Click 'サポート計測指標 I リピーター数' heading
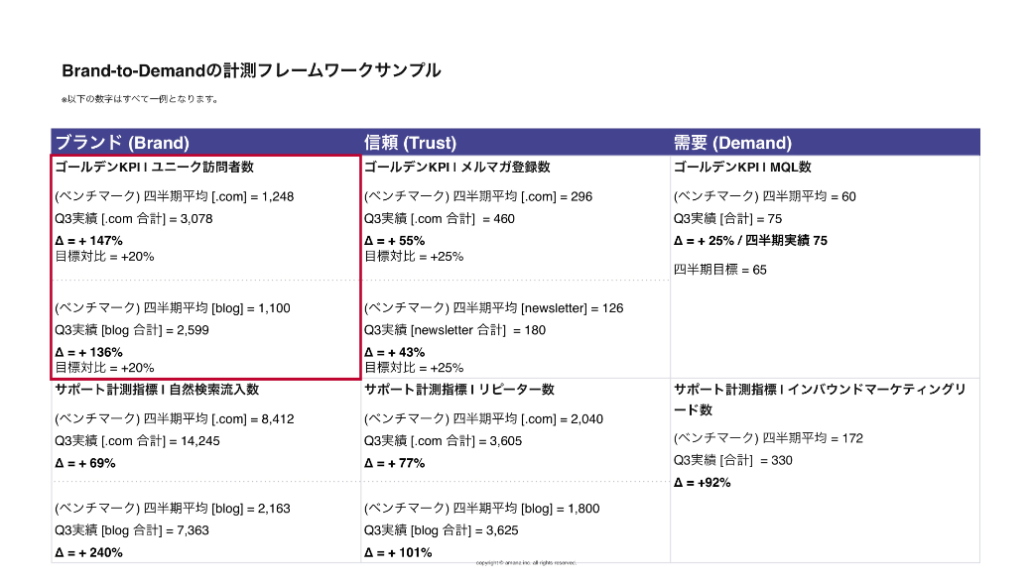Image resolution: width=1032 pixels, height=580 pixels. point(459,390)
